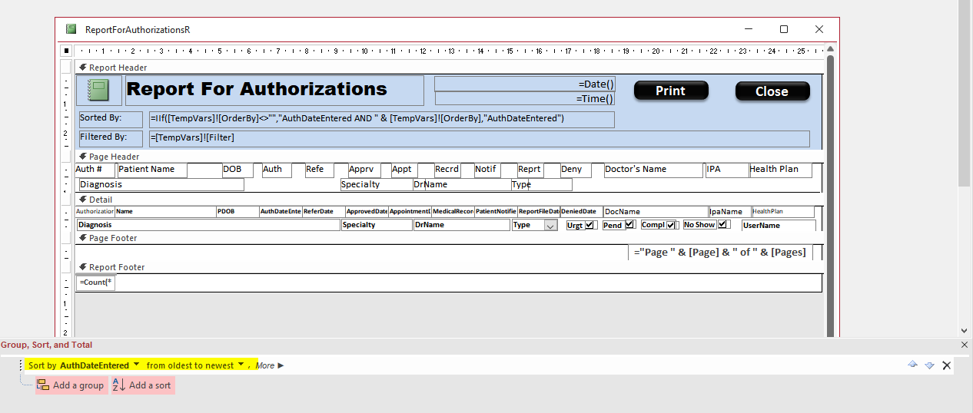Open the Type combo box dropdown arrow
Screen dimensions: 973x413
pos(550,226)
